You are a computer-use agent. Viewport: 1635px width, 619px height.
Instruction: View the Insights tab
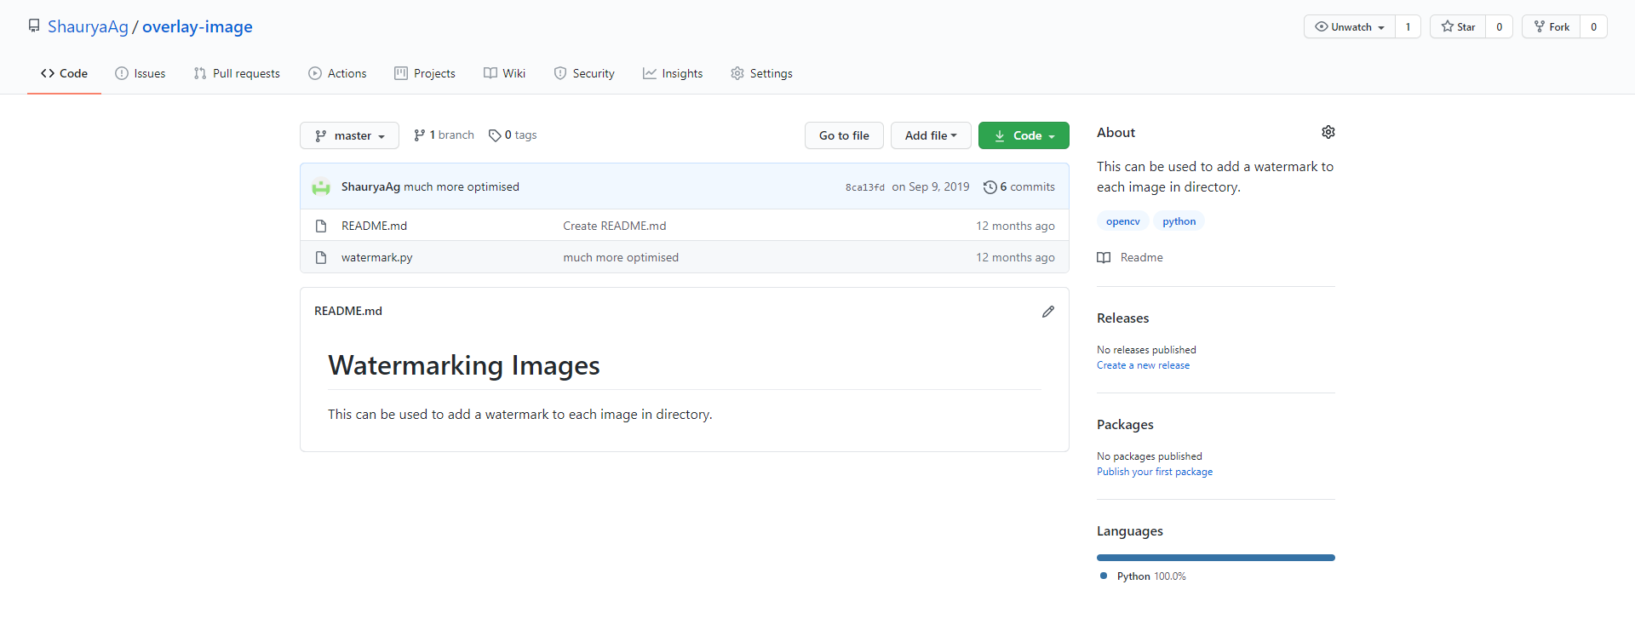[x=673, y=73]
